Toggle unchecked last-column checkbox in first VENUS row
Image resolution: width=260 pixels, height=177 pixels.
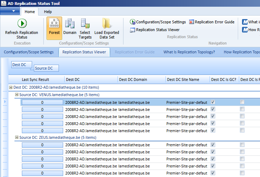pyautogui.click(x=242, y=102)
